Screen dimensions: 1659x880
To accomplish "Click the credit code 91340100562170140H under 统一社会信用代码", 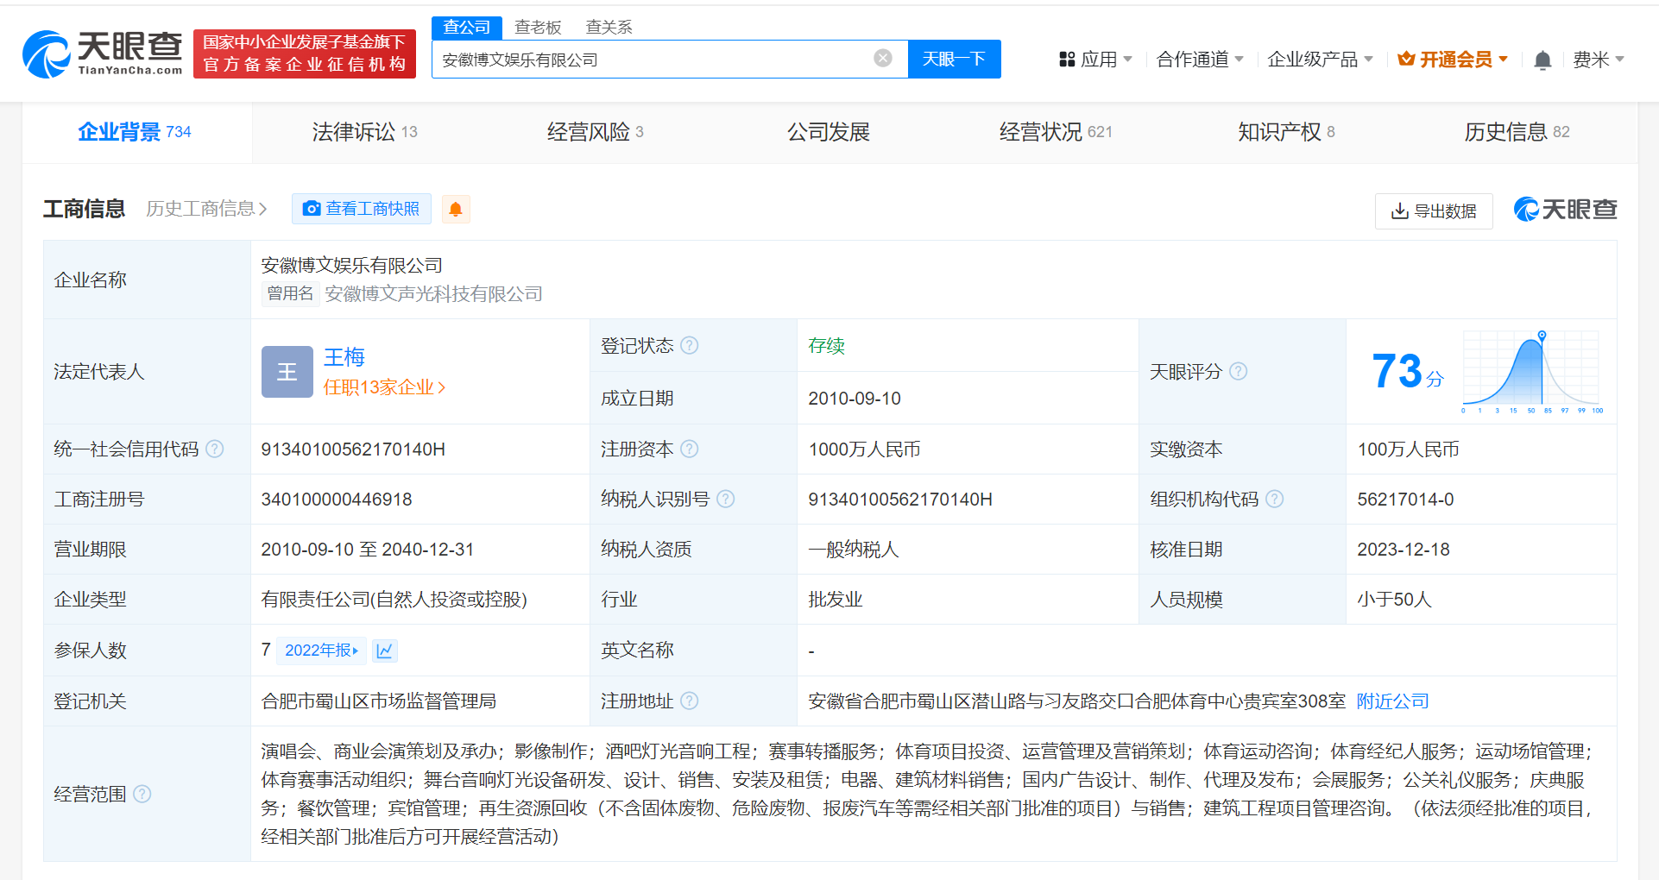I will tap(353, 449).
